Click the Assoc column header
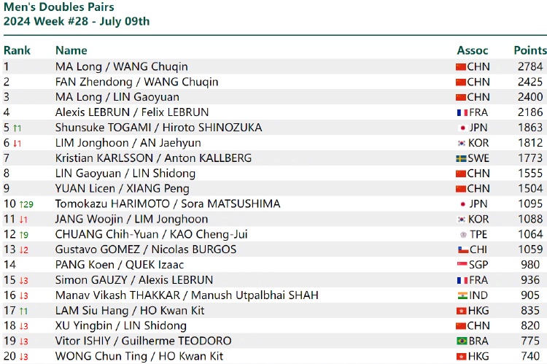This screenshot has height=364, width=547. coord(473,50)
